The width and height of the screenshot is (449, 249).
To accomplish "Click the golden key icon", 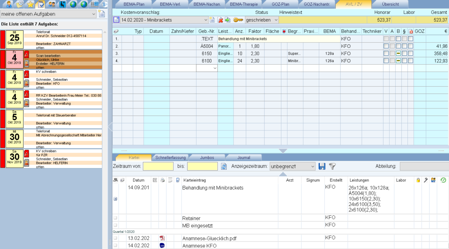I will pyautogui.click(x=238, y=20).
